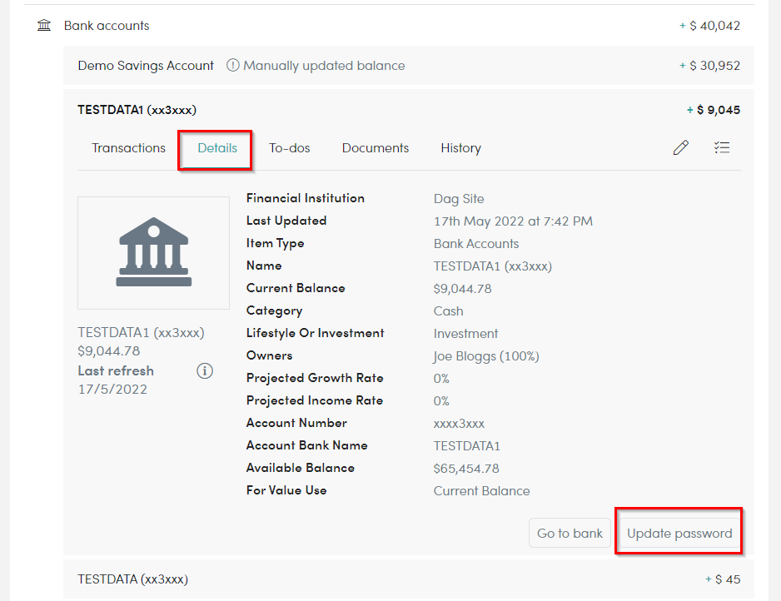The height and width of the screenshot is (601, 781).
Task: Click the Update password button
Action: [679, 534]
